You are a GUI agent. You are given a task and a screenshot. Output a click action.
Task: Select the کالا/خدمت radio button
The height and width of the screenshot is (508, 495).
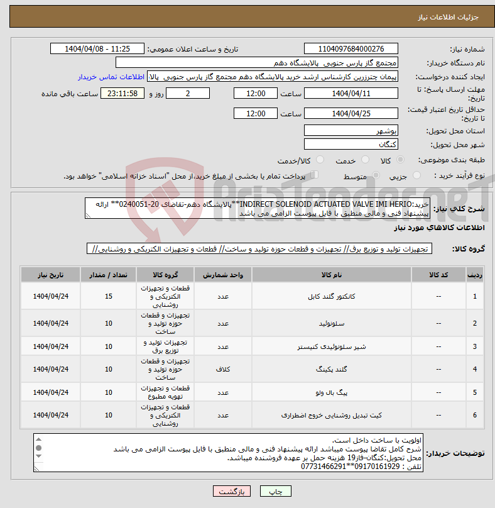point(320,160)
